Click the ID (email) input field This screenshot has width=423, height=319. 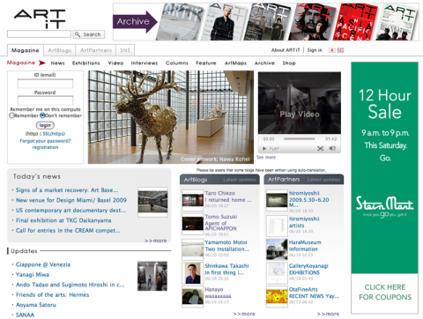coord(45,84)
